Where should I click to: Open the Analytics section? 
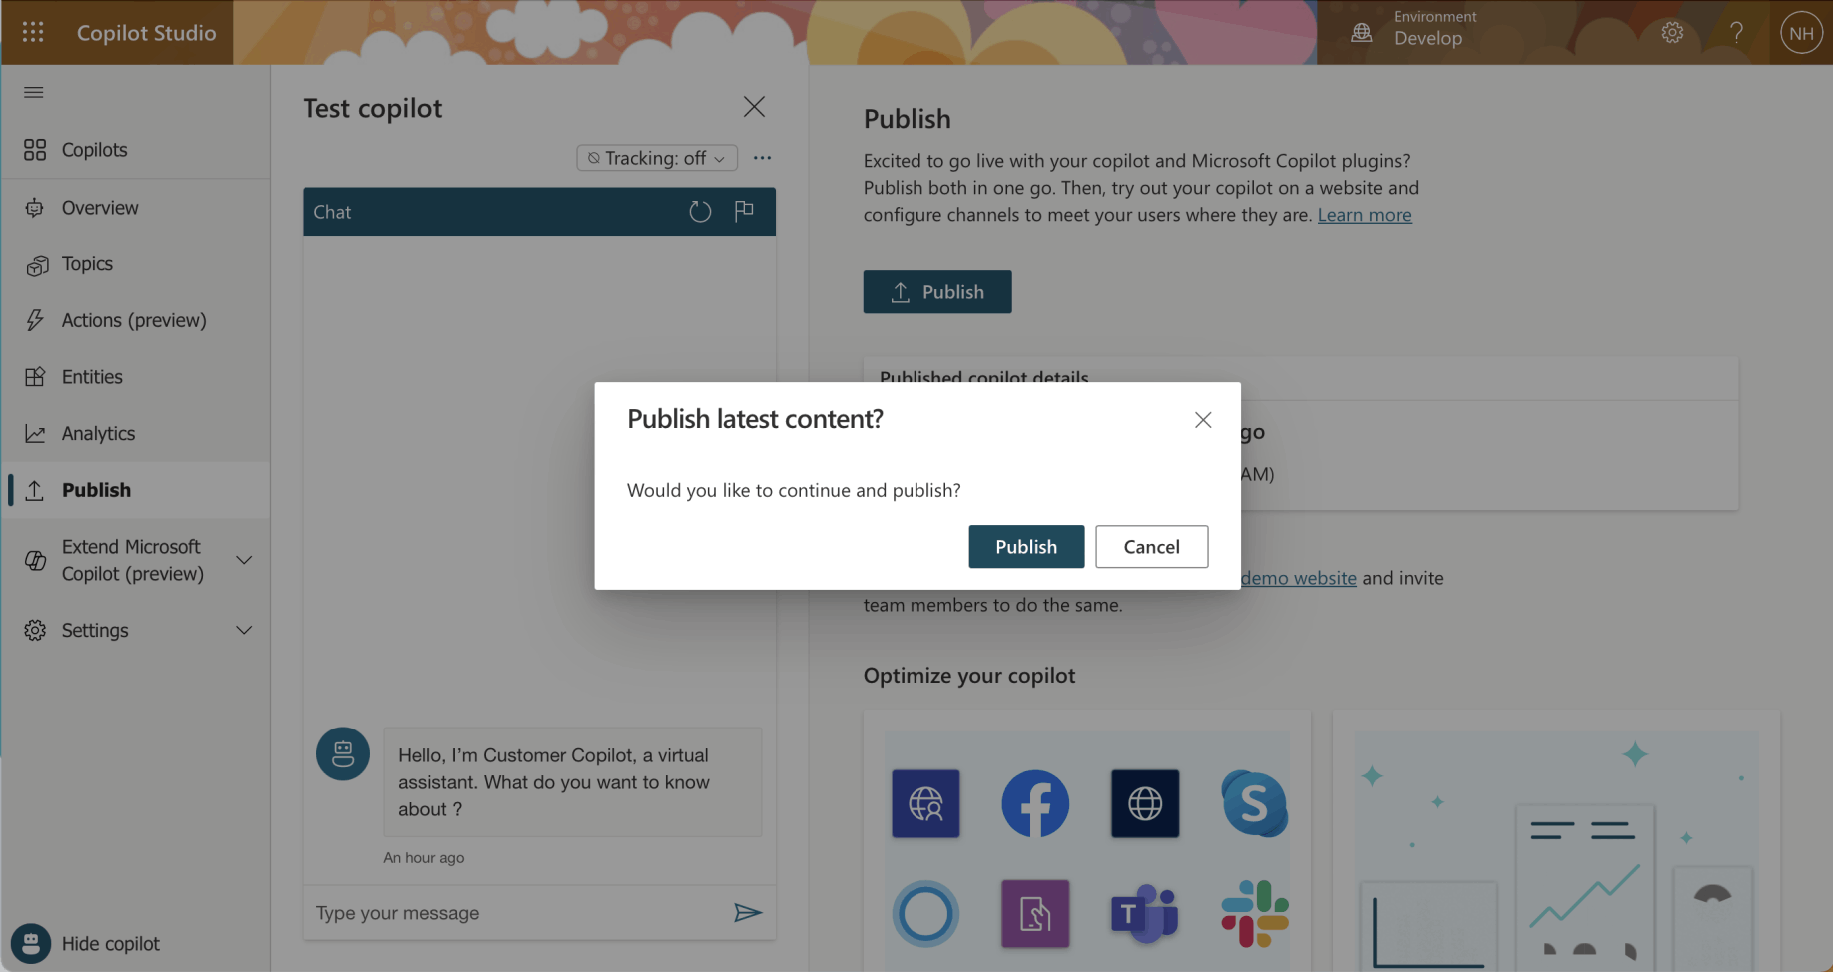tap(98, 433)
